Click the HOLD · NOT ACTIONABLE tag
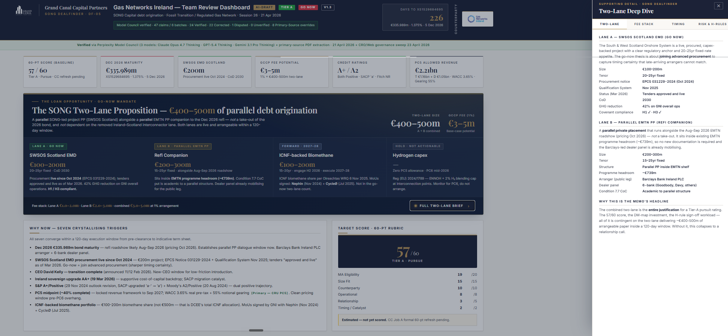 point(418,146)
